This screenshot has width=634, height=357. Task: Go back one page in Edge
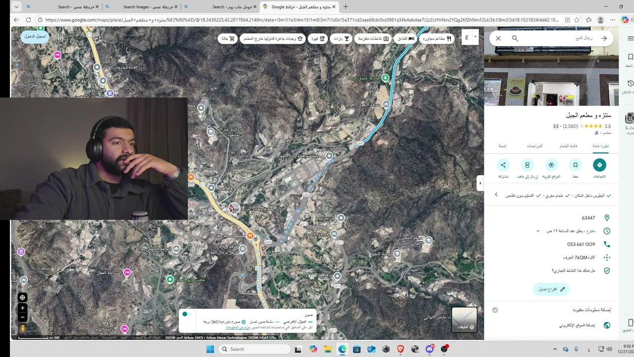(16, 20)
